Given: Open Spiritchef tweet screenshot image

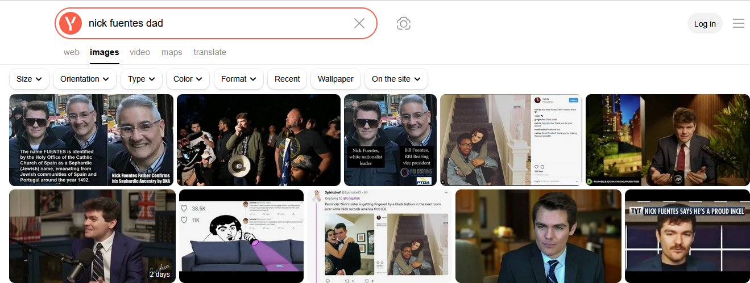Looking at the screenshot, I should click(380, 236).
